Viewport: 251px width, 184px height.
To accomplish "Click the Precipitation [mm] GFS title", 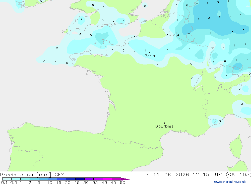I will [32, 175].
